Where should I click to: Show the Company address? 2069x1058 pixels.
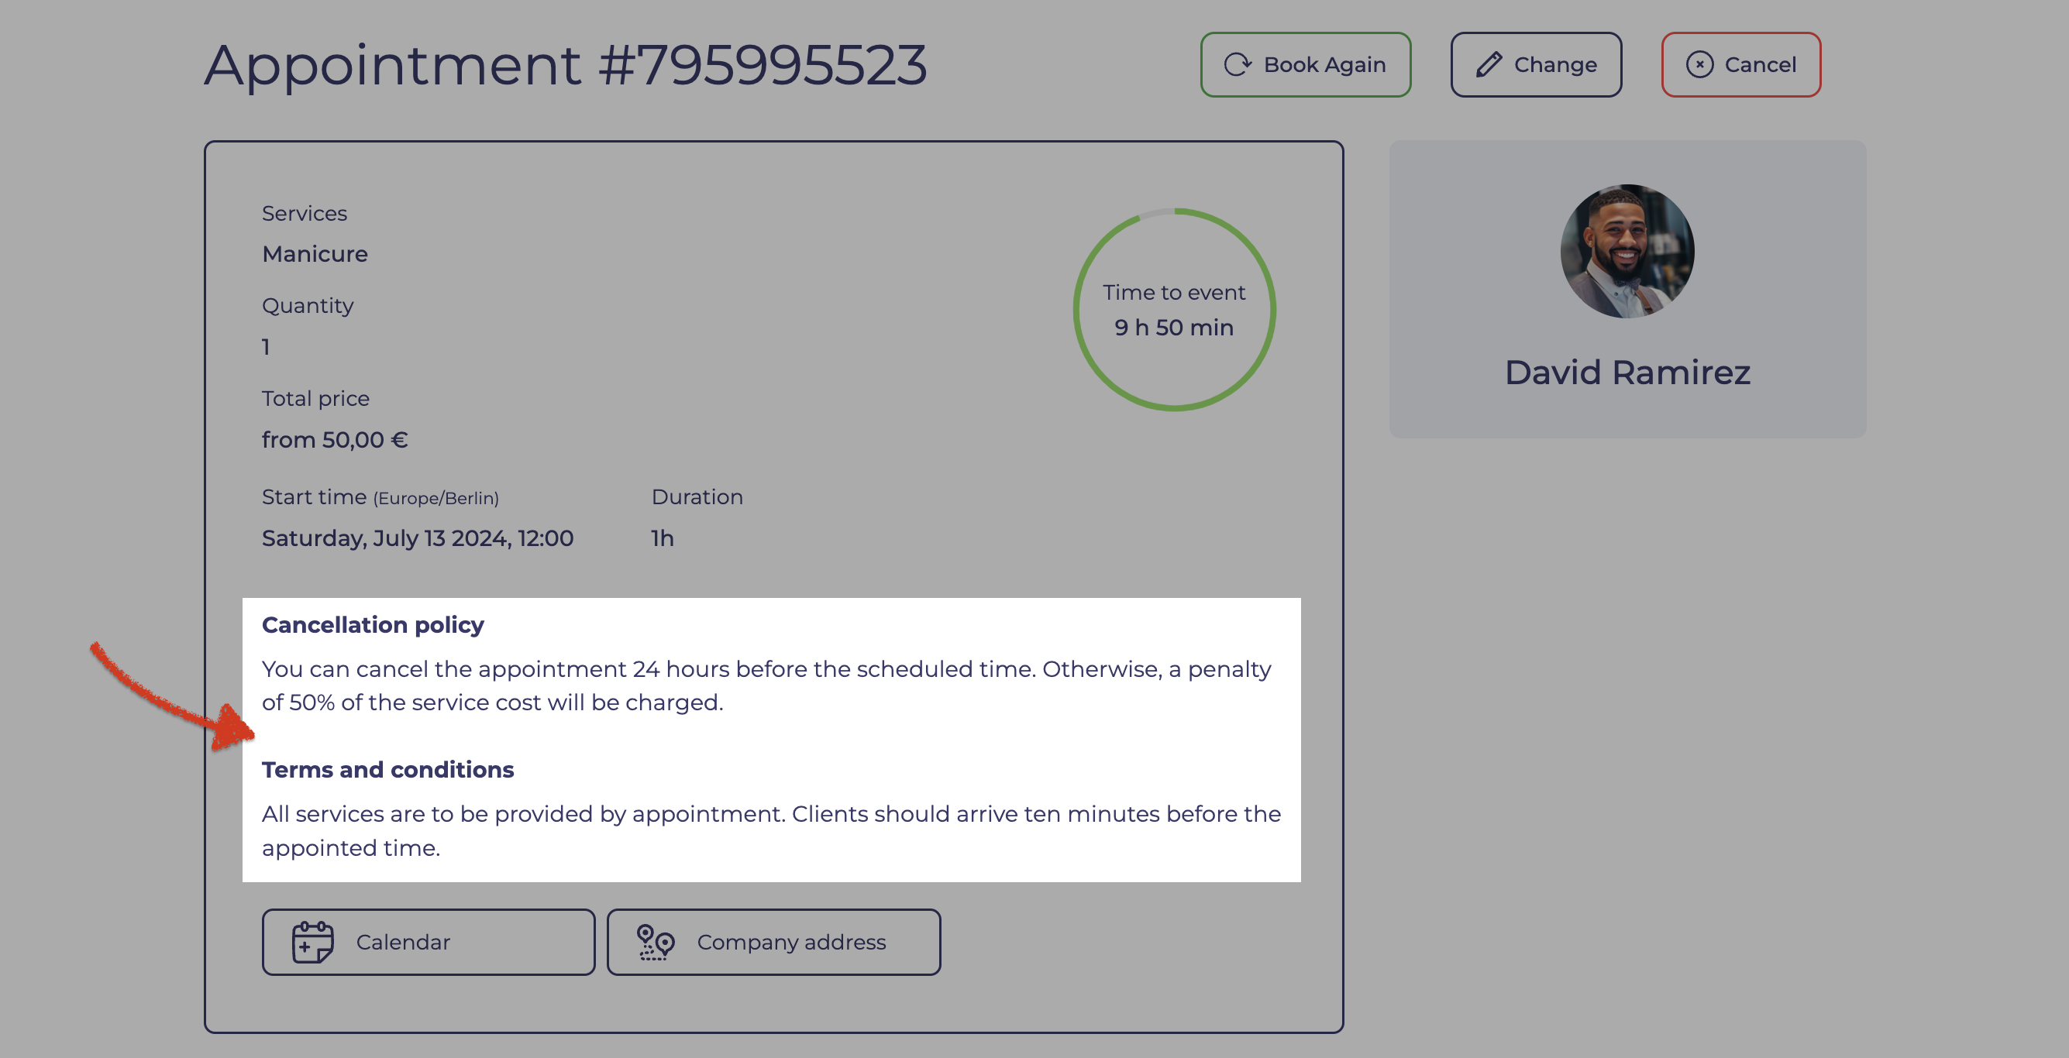[x=773, y=942]
